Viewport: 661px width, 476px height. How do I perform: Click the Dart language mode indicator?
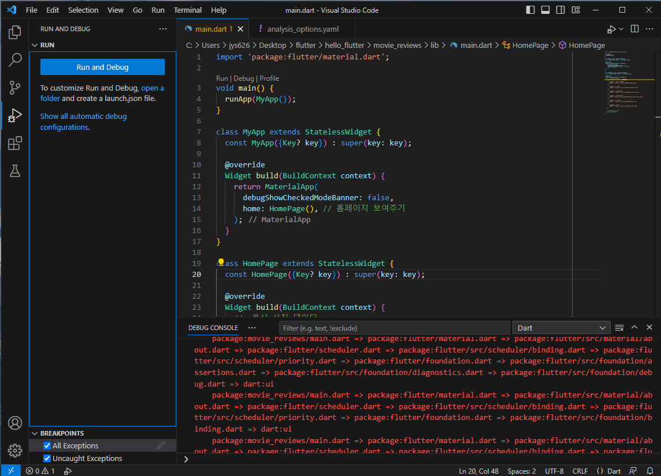(614, 471)
